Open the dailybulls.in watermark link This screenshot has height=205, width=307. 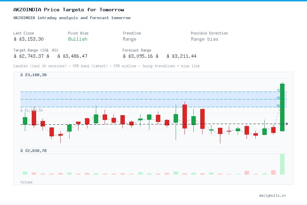pos(272,195)
